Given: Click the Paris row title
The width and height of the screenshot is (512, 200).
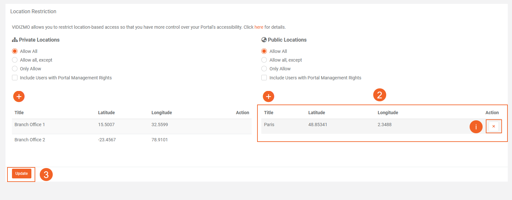Looking at the screenshot, I should click(269, 125).
